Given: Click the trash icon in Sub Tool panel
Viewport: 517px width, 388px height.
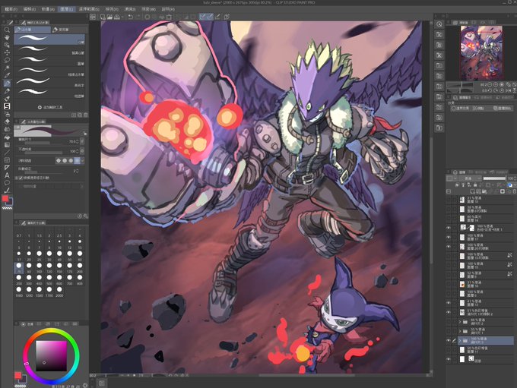Looking at the screenshot, I should [x=86, y=115].
